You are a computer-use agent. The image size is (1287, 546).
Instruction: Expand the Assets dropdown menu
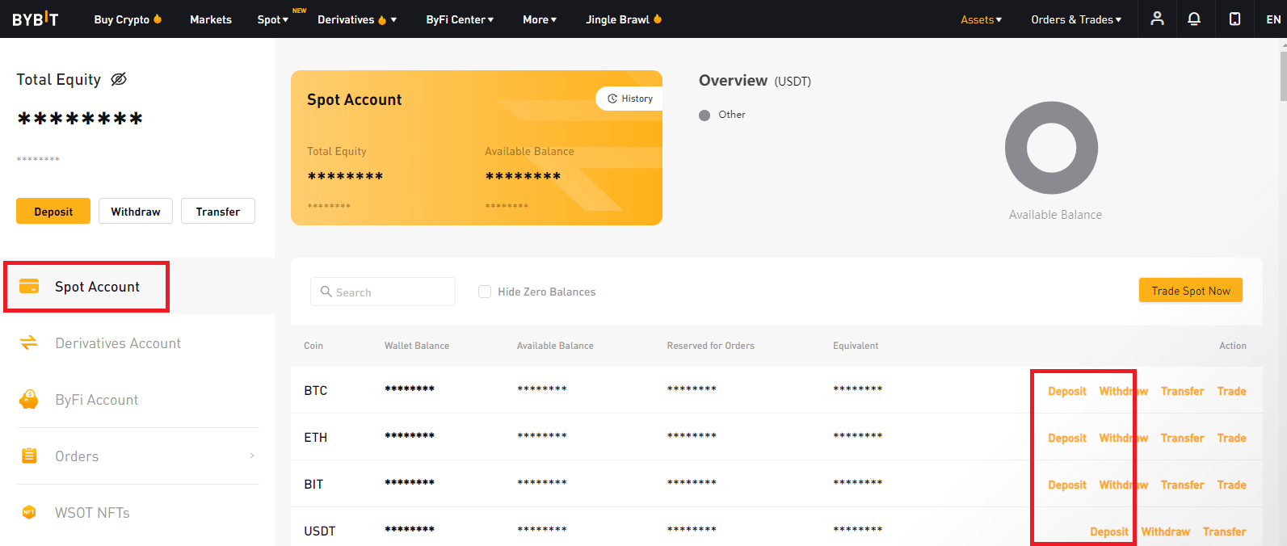(981, 19)
